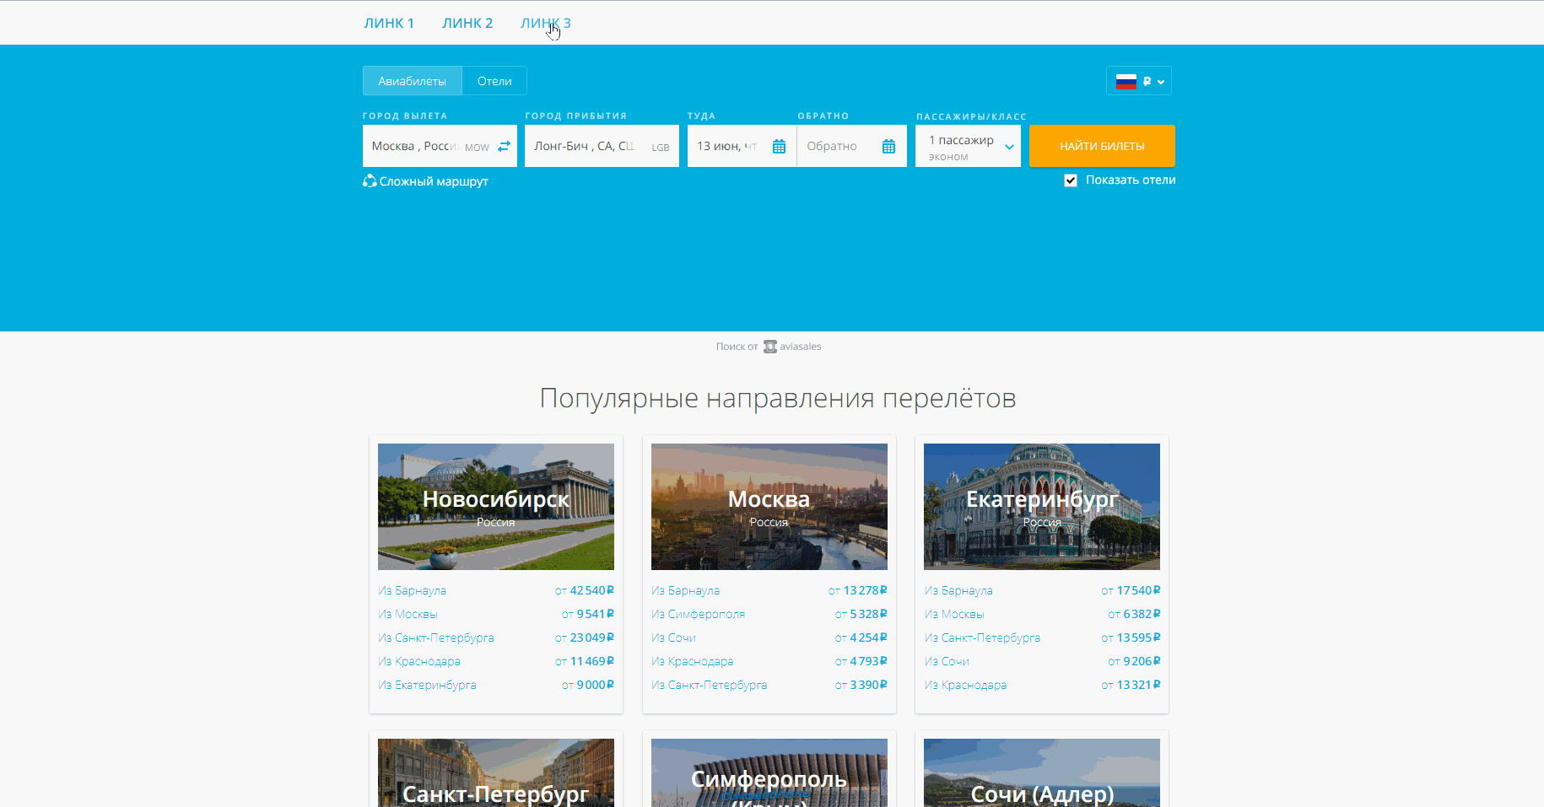Image resolution: width=1544 pixels, height=807 pixels.
Task: Open the departure date calendar icon
Action: point(779,147)
